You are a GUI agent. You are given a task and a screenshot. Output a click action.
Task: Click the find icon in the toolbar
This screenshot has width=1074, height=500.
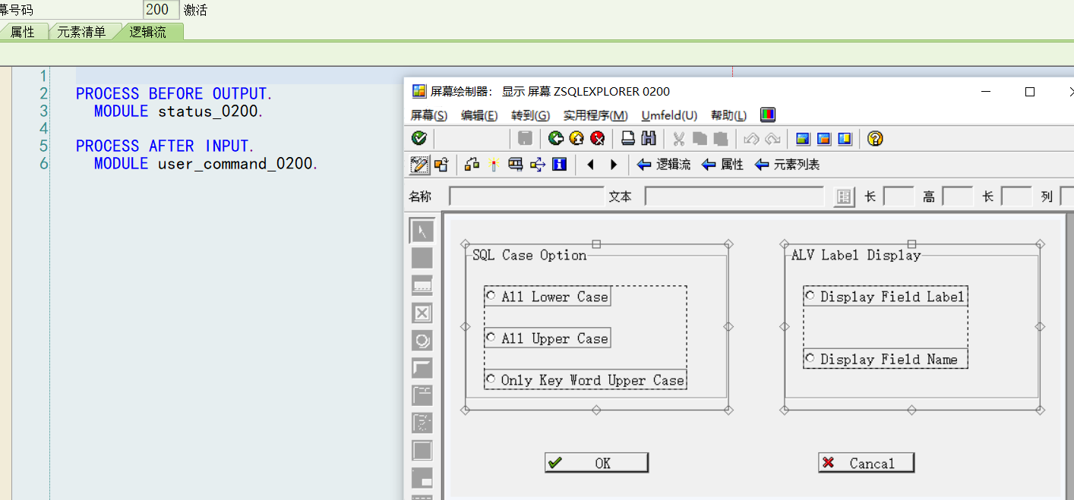(648, 139)
